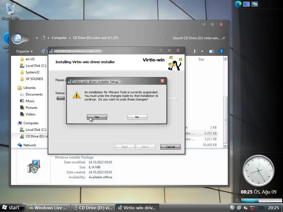Close the VMware Tools warning dialog
283x212 pixels.
point(162,81)
